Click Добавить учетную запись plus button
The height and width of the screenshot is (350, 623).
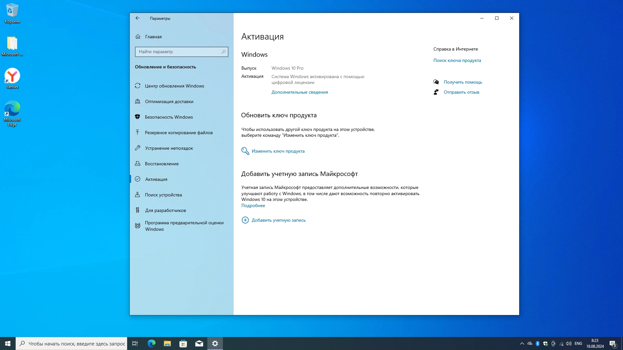coord(278,220)
